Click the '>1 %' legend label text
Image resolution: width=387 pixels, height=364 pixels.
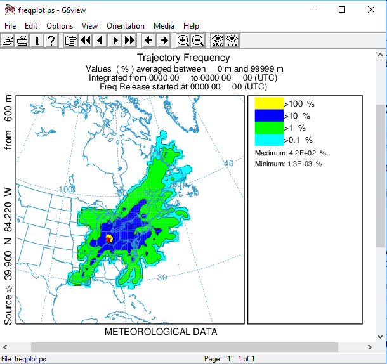pos(294,128)
